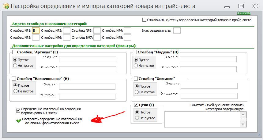
Task: Click the upper text field in Наименование group
Action: coord(87,87)
